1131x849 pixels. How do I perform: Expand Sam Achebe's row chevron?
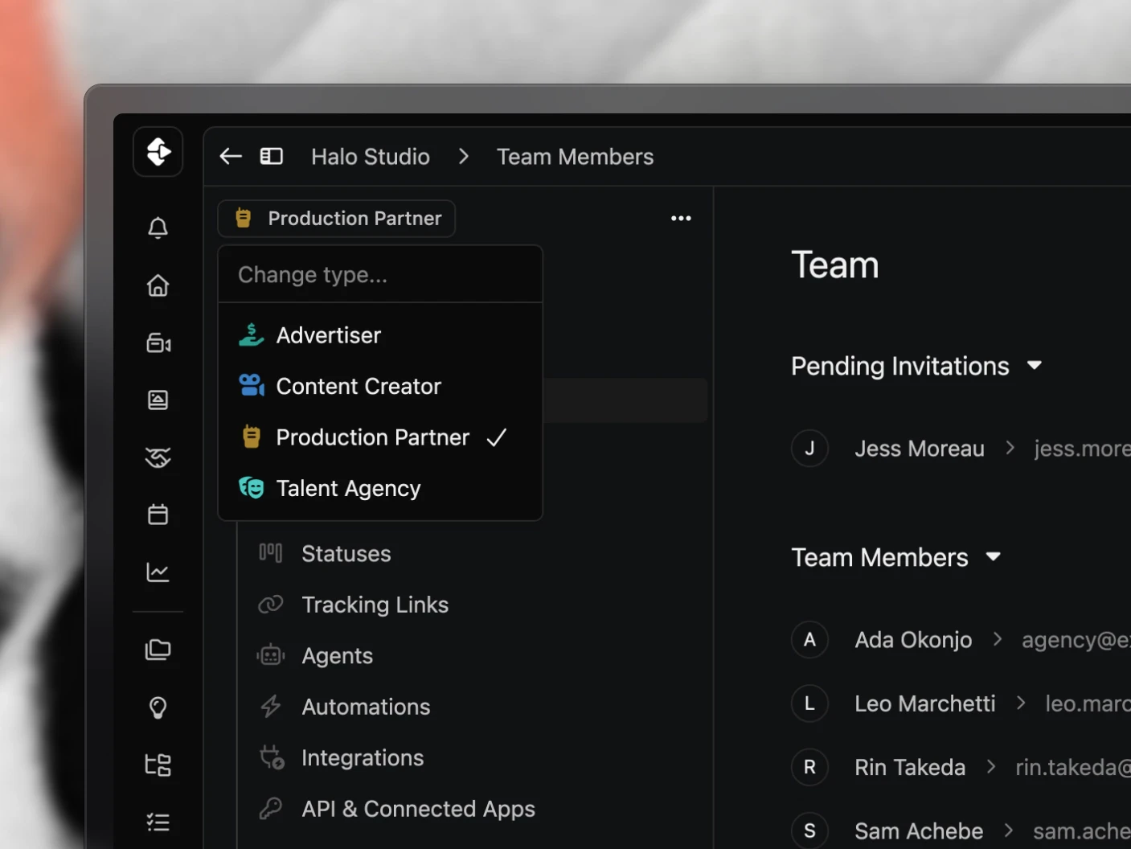[1009, 831]
